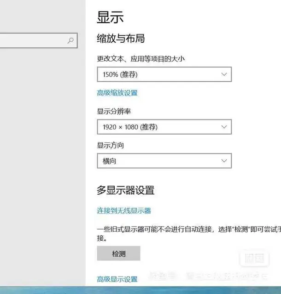Open 连接到无线显示器 link

coord(124,210)
